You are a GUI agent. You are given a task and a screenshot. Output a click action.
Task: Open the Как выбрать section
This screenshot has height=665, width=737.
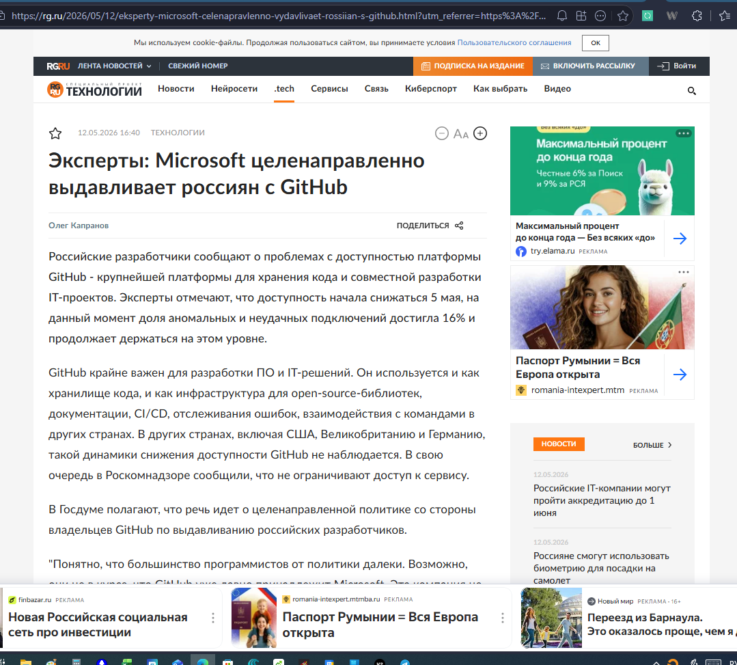point(500,89)
